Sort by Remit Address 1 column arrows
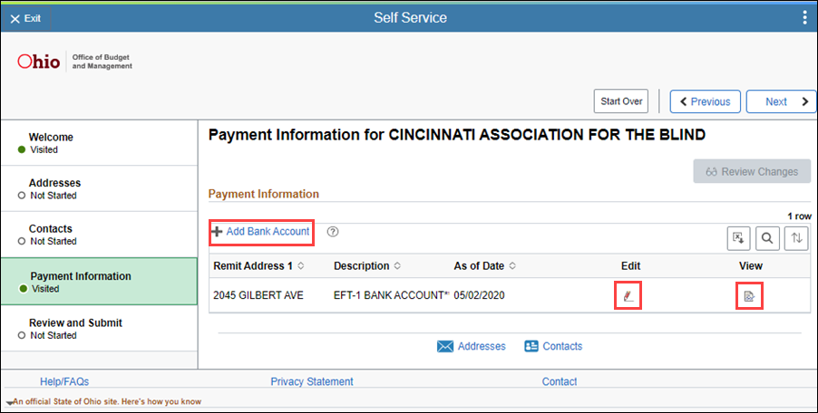This screenshot has height=413, width=818. [300, 265]
